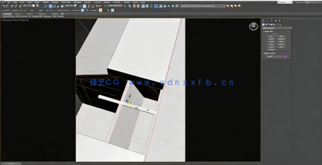The width and height of the screenshot is (322, 165).
Task: Click the Select and Manipulate icon
Action: pos(80,6)
